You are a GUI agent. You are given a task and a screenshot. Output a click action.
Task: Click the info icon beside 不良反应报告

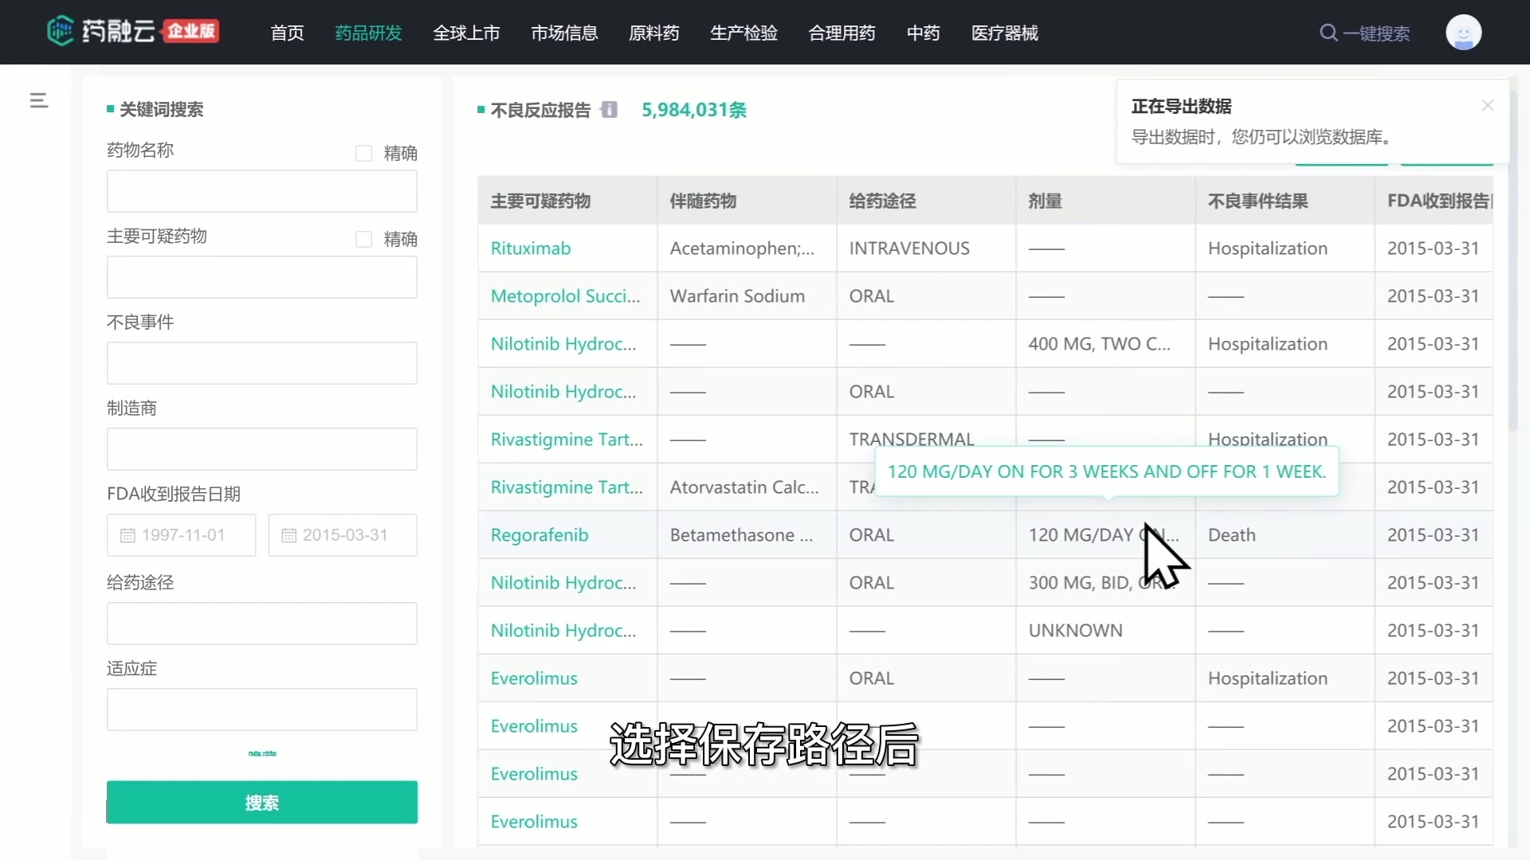tap(609, 110)
